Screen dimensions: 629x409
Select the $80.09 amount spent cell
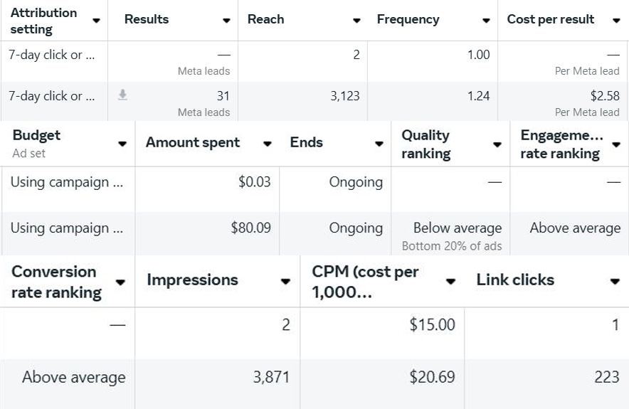point(250,228)
